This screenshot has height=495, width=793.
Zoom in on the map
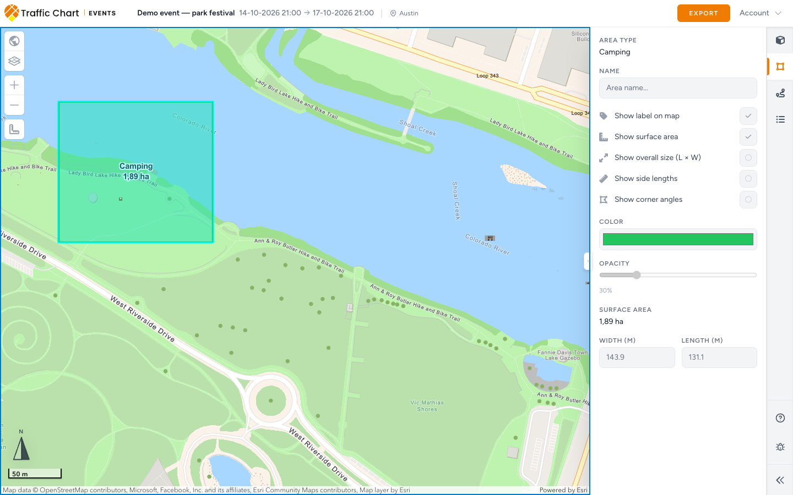coord(14,85)
